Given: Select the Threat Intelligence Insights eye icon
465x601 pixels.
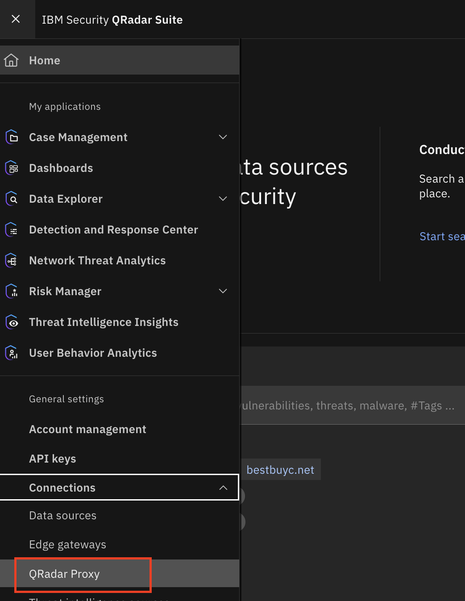Looking at the screenshot, I should click(11, 322).
